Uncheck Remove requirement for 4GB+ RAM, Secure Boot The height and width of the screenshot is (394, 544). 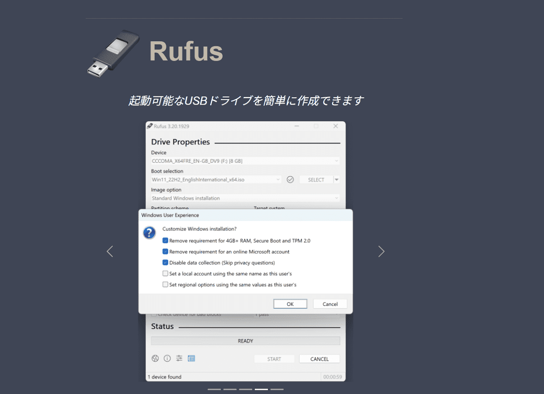tap(165, 240)
